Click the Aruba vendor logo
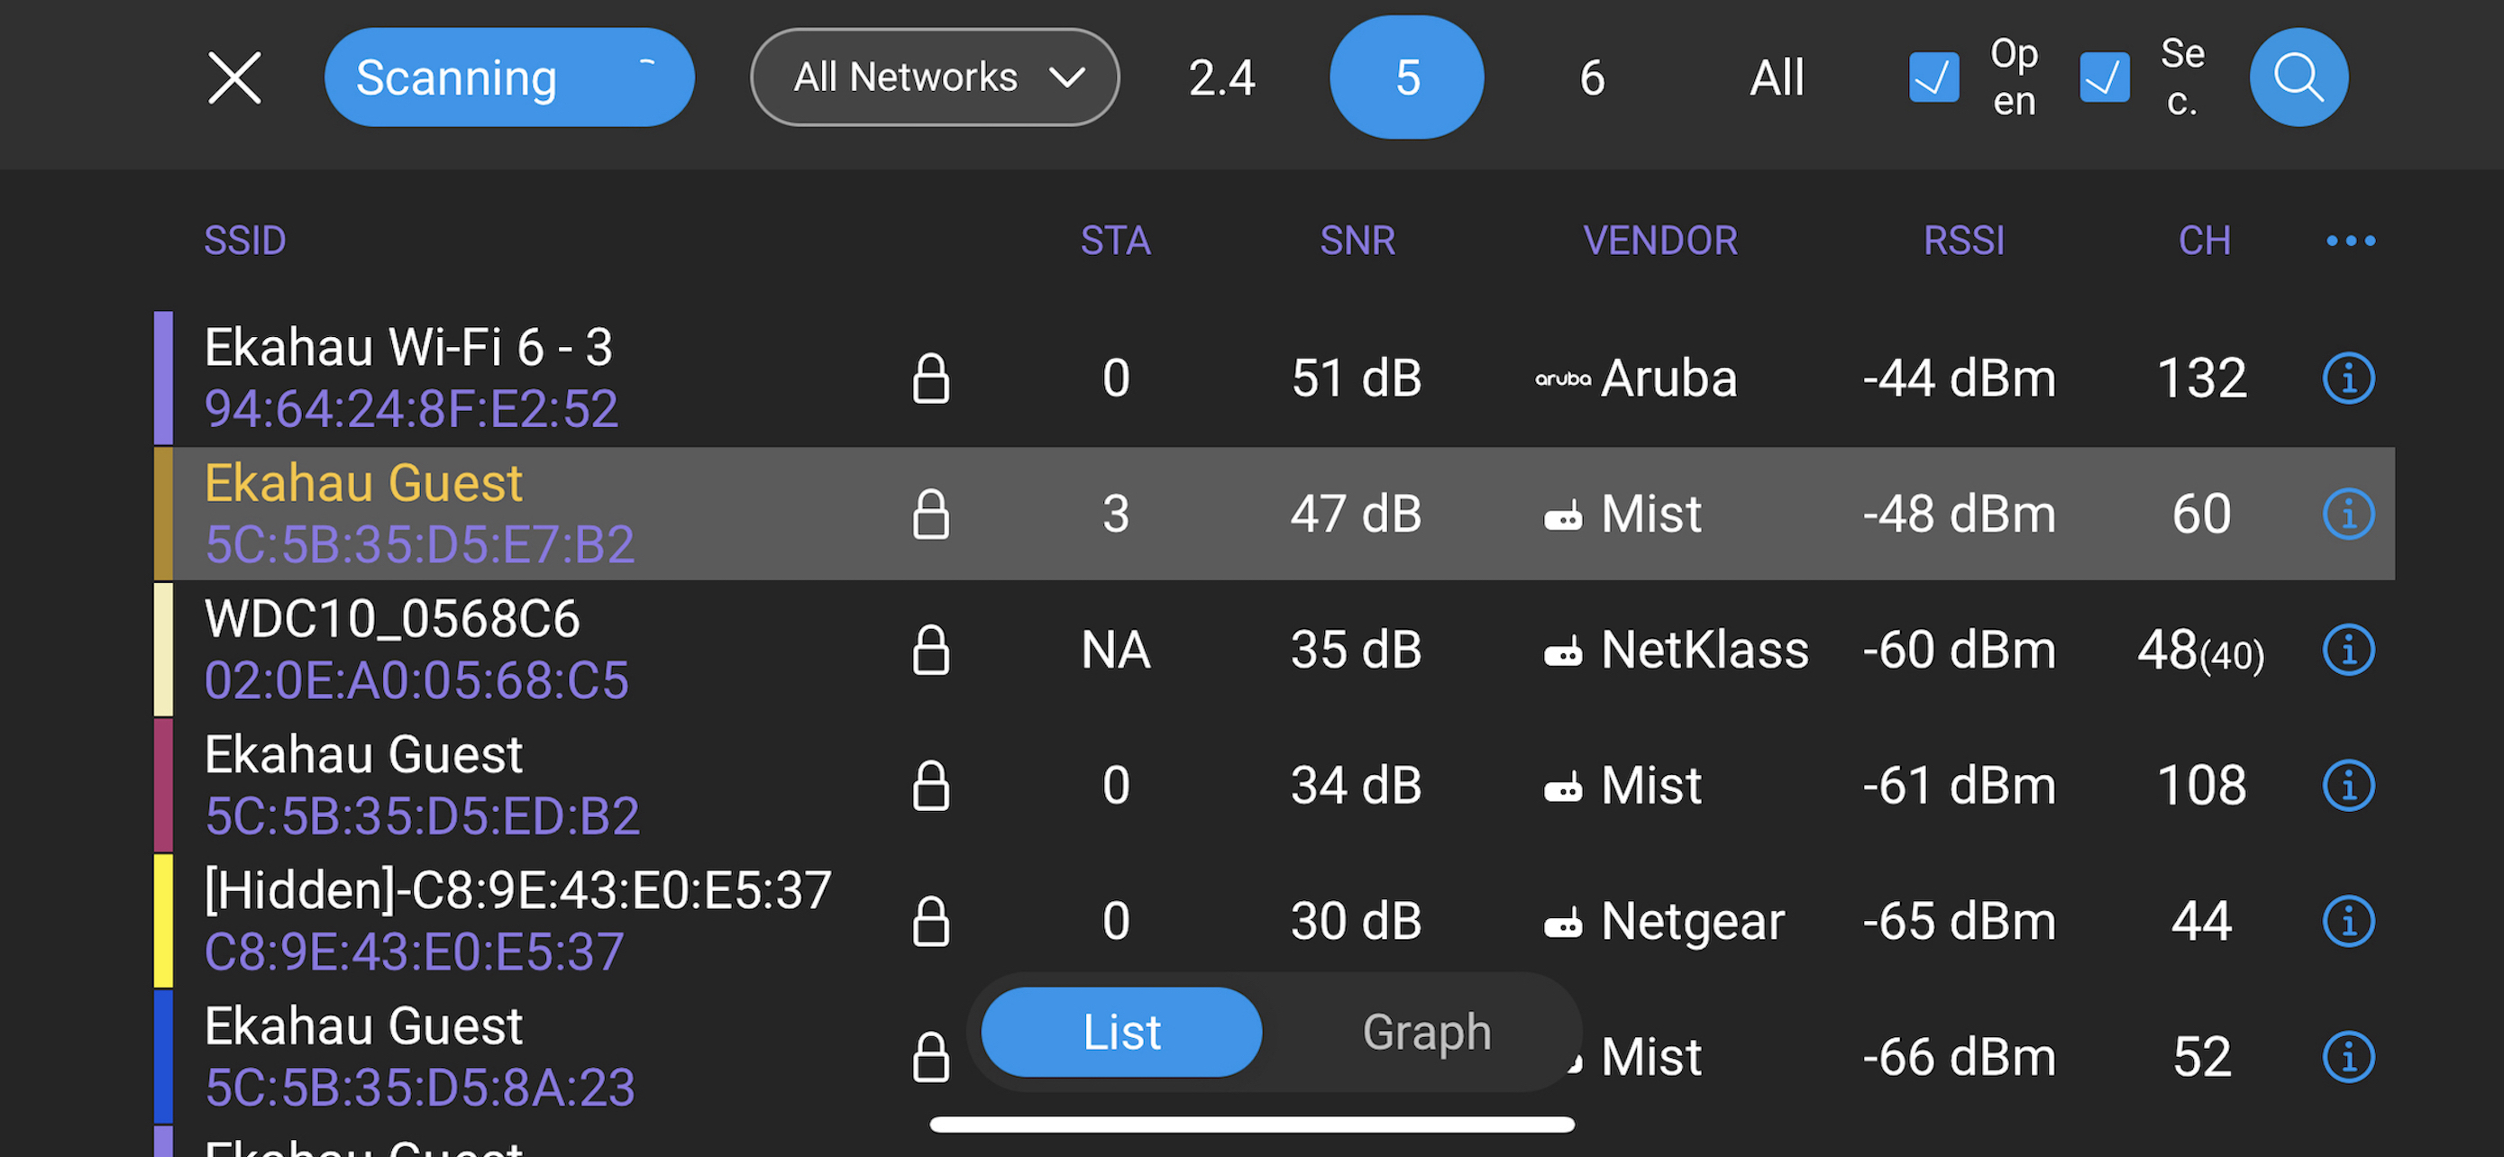The height and width of the screenshot is (1157, 2504). point(1563,378)
